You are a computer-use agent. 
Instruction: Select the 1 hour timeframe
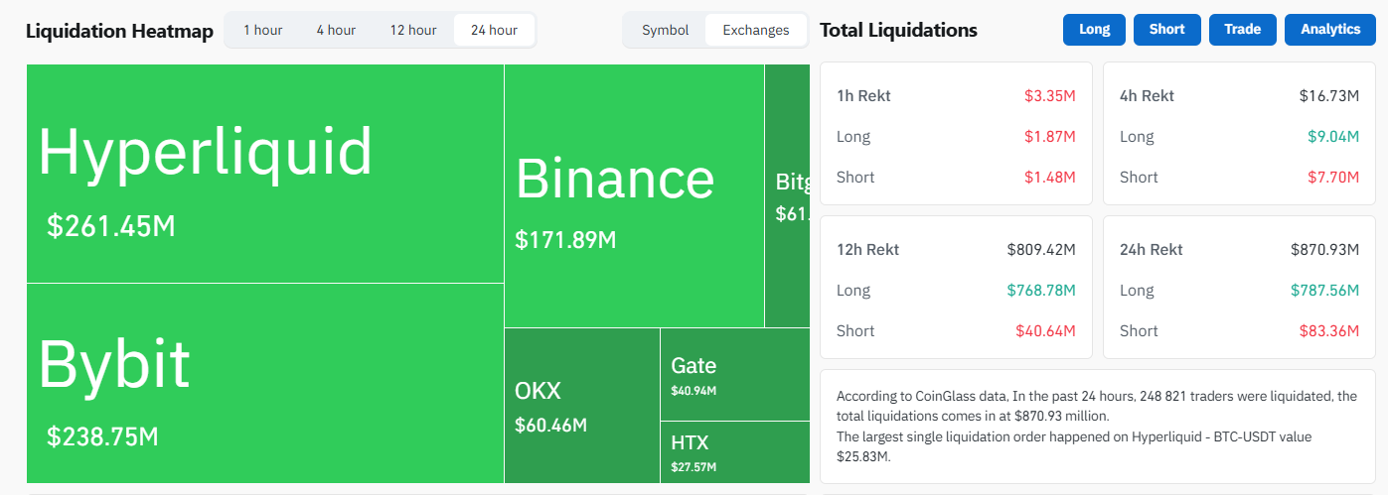(x=263, y=30)
